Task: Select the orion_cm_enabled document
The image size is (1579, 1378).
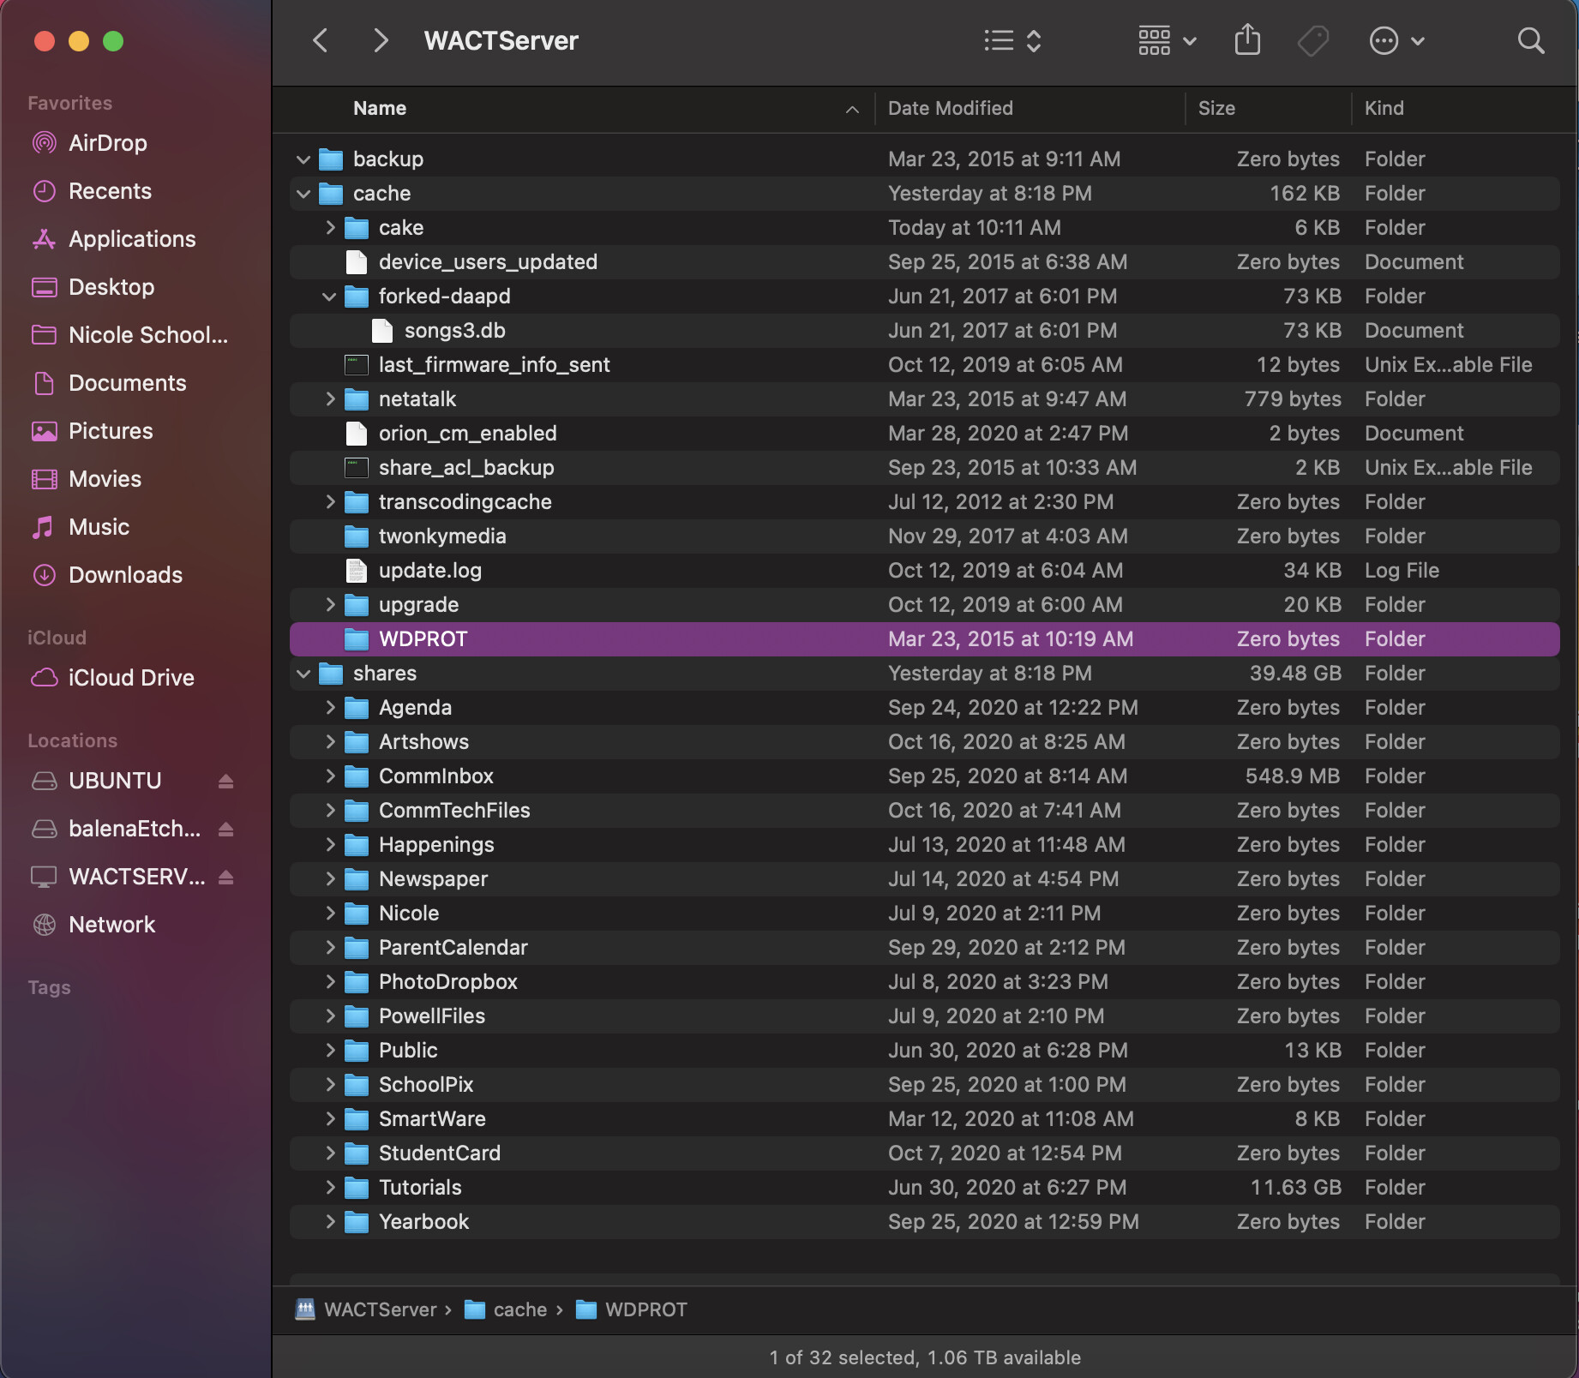Action: point(924,434)
